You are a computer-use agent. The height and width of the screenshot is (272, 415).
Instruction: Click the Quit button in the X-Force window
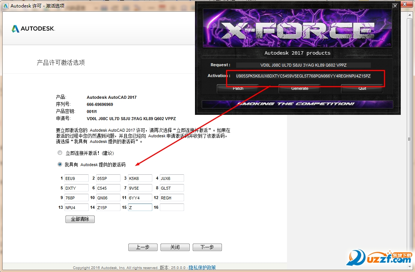tap(362, 89)
